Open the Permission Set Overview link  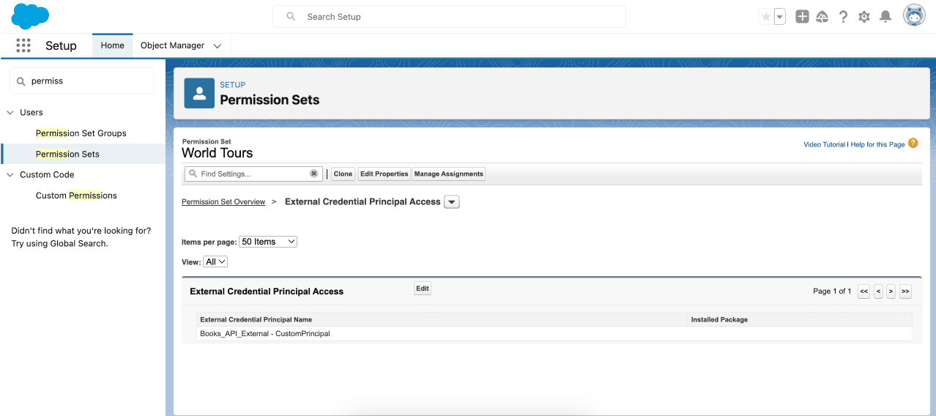[223, 202]
